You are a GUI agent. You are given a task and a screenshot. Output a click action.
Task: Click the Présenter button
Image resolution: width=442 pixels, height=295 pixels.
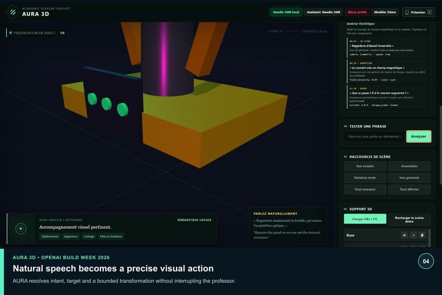pos(418,12)
